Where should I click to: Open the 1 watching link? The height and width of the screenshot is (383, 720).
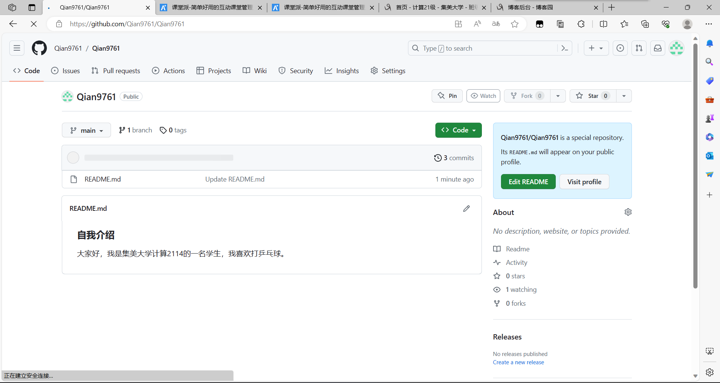click(x=521, y=290)
